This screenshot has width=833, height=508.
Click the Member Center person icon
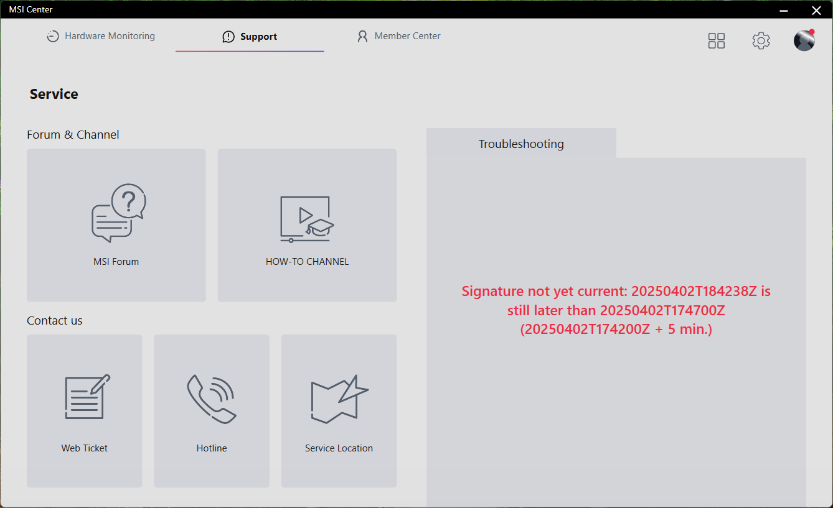pyautogui.click(x=362, y=37)
